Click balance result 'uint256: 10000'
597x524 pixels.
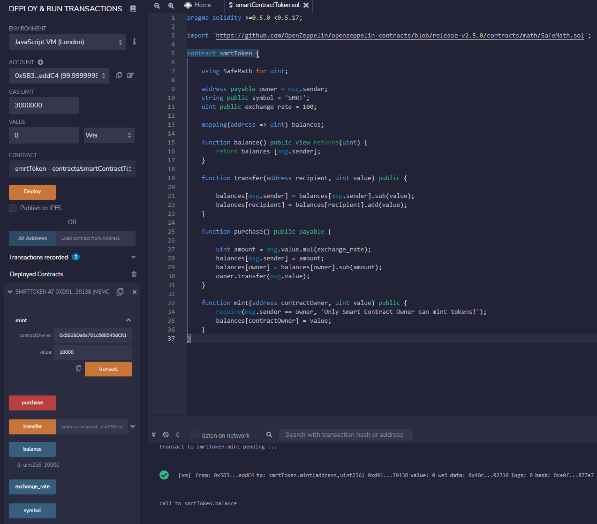[38, 465]
